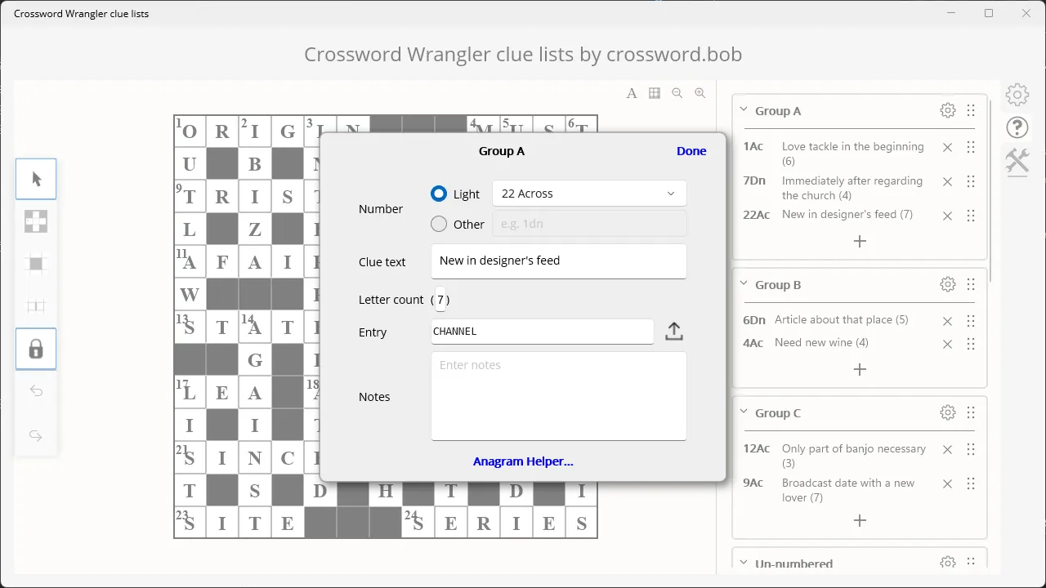Select the bar grid tool
The height and width of the screenshot is (588, 1046).
tap(36, 306)
